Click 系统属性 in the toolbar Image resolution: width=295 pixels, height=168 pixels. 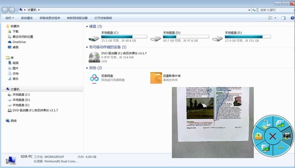[x=27, y=18]
